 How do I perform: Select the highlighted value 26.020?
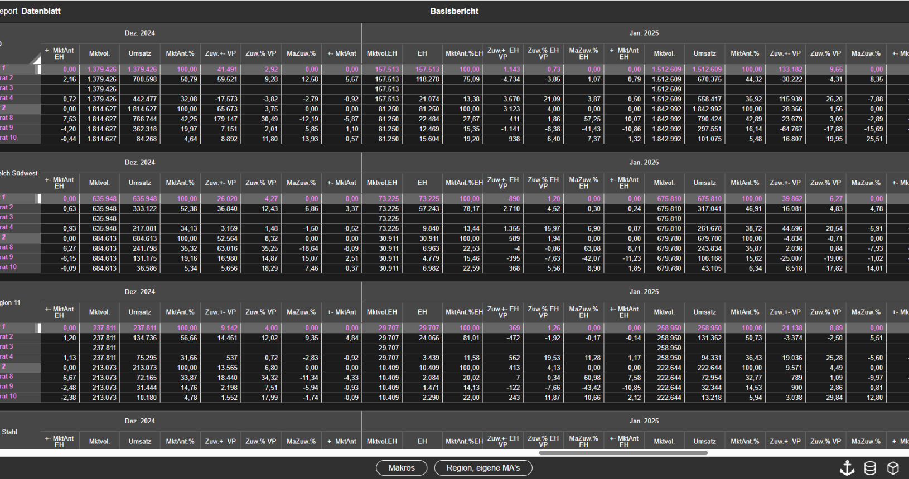click(x=221, y=199)
